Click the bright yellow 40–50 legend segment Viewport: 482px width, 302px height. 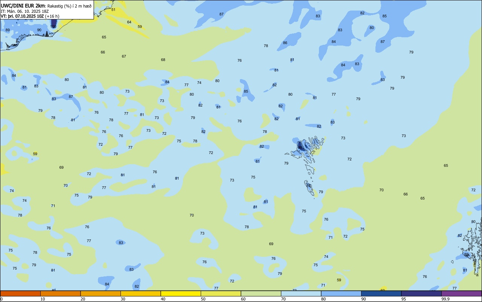[x=181, y=293]
